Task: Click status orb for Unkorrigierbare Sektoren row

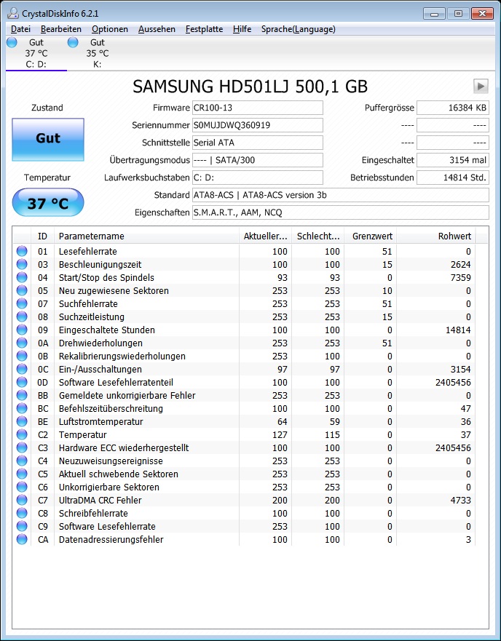Action: 22,487
